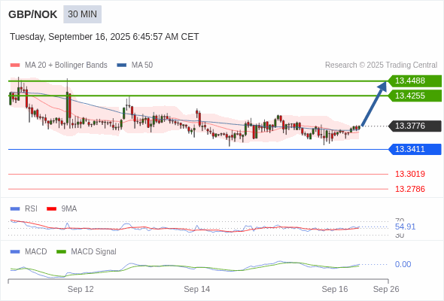Click the 13.2786 red support label
Screen dimensions: 444x301
point(410,189)
